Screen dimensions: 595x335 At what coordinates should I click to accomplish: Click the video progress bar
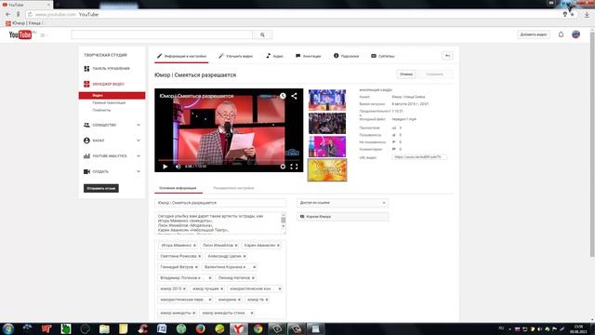point(229,160)
